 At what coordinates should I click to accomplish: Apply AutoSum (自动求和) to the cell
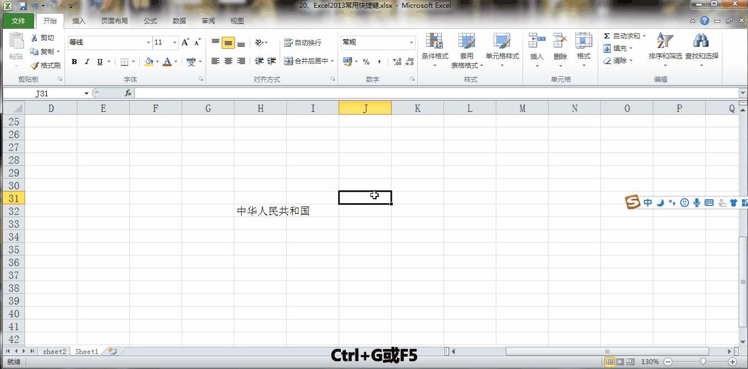coord(622,35)
